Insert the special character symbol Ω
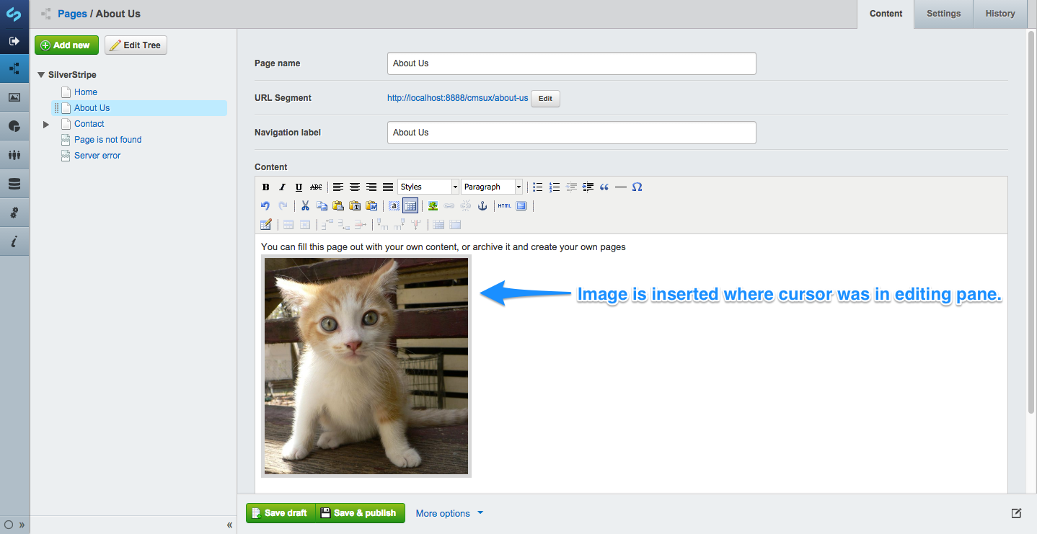 [637, 187]
